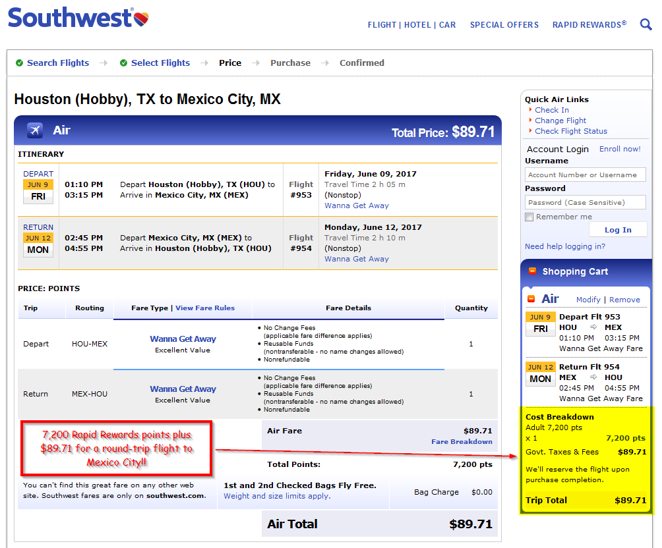Click Flight #954 text
The image size is (662, 548).
pyautogui.click(x=301, y=243)
